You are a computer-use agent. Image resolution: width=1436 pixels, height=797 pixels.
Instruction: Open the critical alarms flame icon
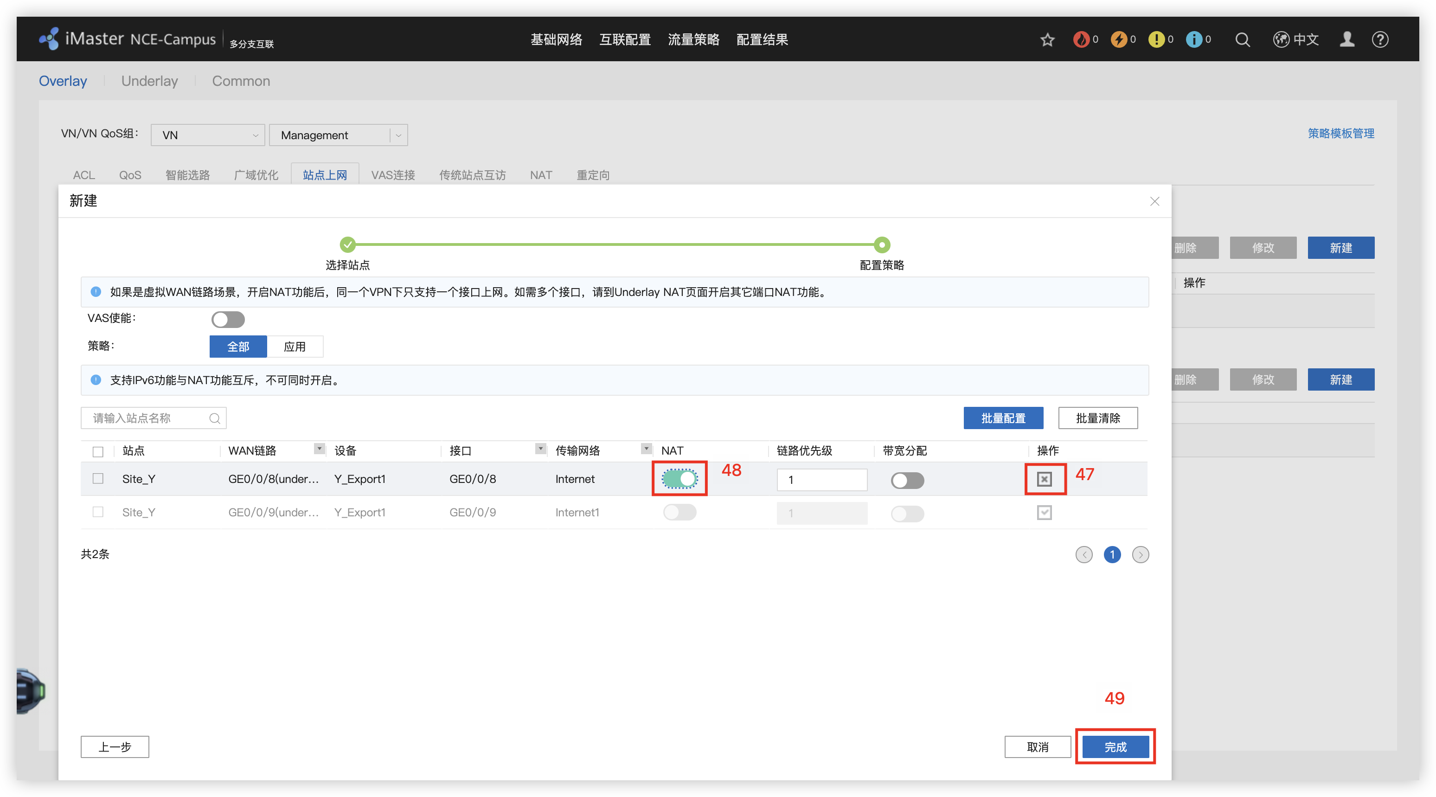pyautogui.click(x=1081, y=39)
